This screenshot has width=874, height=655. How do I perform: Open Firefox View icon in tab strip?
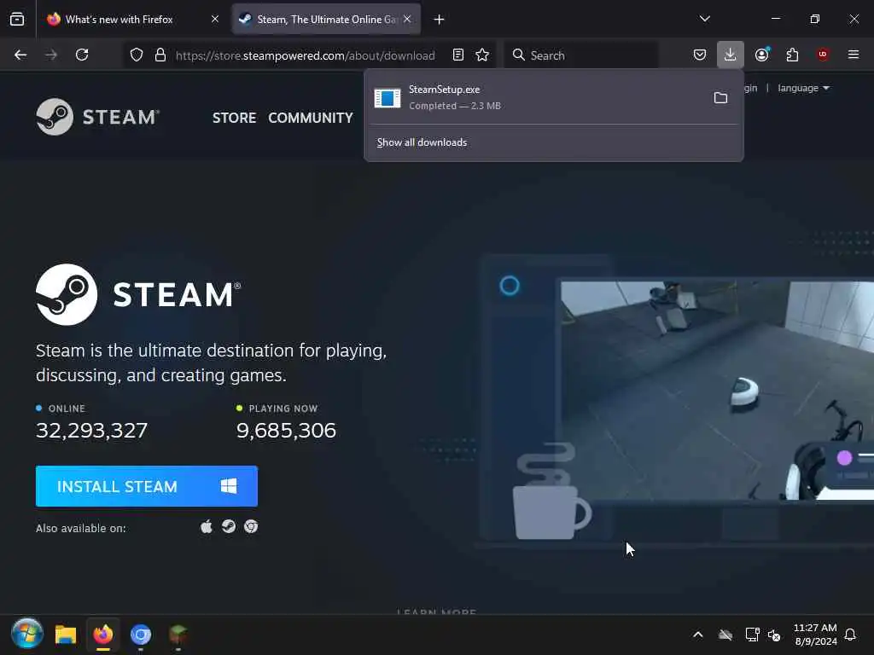[x=17, y=20]
